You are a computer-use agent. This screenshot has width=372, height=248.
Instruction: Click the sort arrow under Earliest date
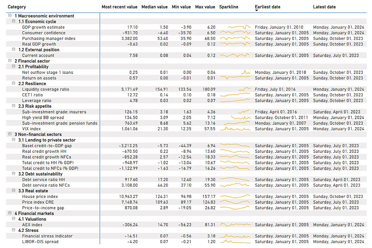pyautogui.click(x=256, y=11)
